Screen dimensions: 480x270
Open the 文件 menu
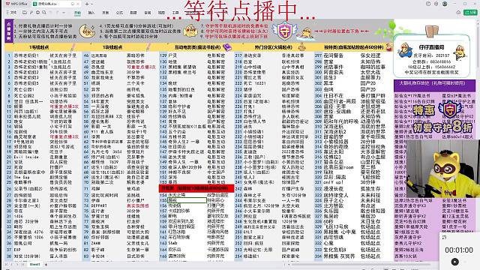(12, 13)
